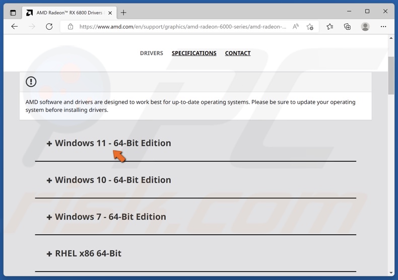Click the AMD favicon on the tab

(x=29, y=13)
